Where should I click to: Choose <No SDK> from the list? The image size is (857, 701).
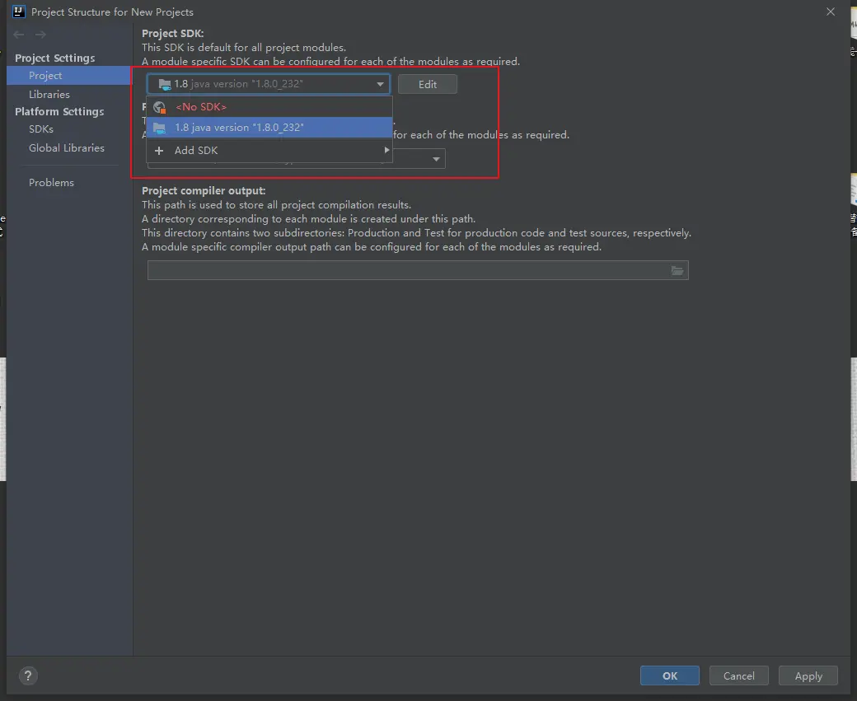[x=269, y=107]
